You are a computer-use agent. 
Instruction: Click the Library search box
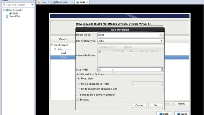pyautogui.click(x=18, y=5)
